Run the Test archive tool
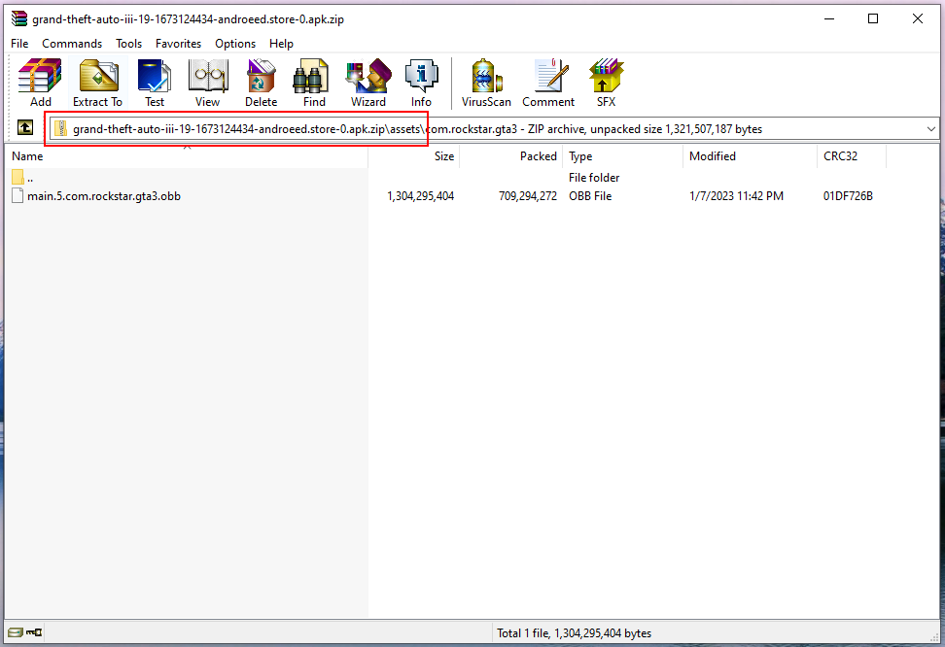The image size is (945, 647). pyautogui.click(x=155, y=84)
